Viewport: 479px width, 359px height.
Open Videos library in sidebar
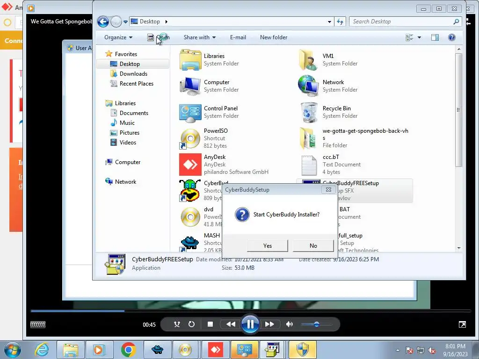(x=128, y=142)
